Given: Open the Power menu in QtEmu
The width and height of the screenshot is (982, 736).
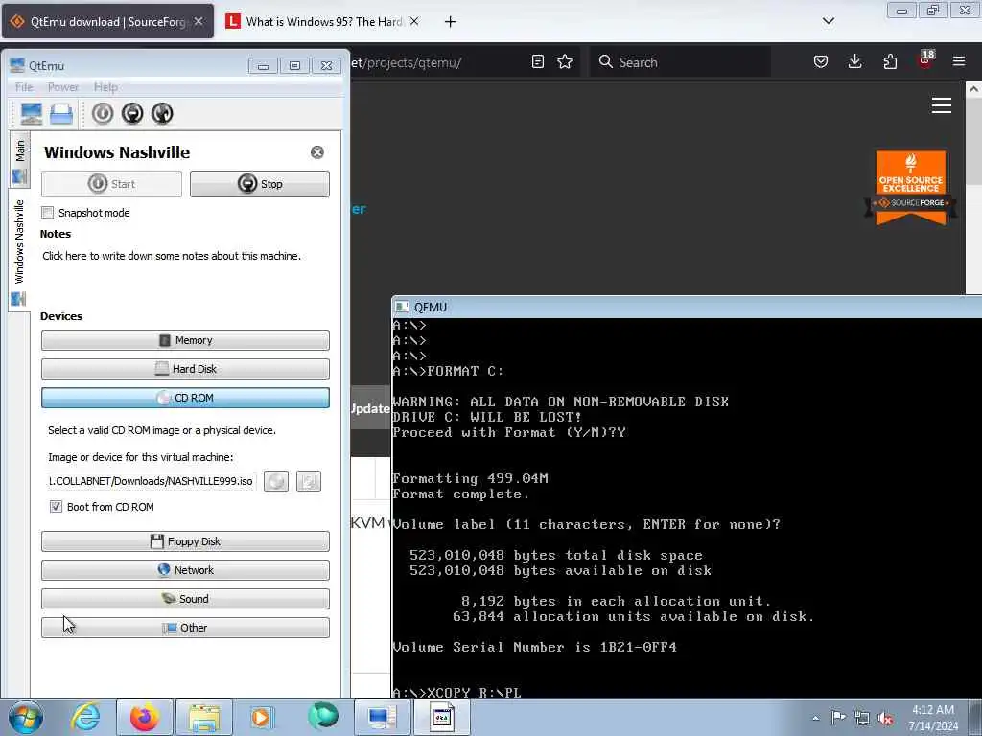Looking at the screenshot, I should [x=63, y=87].
